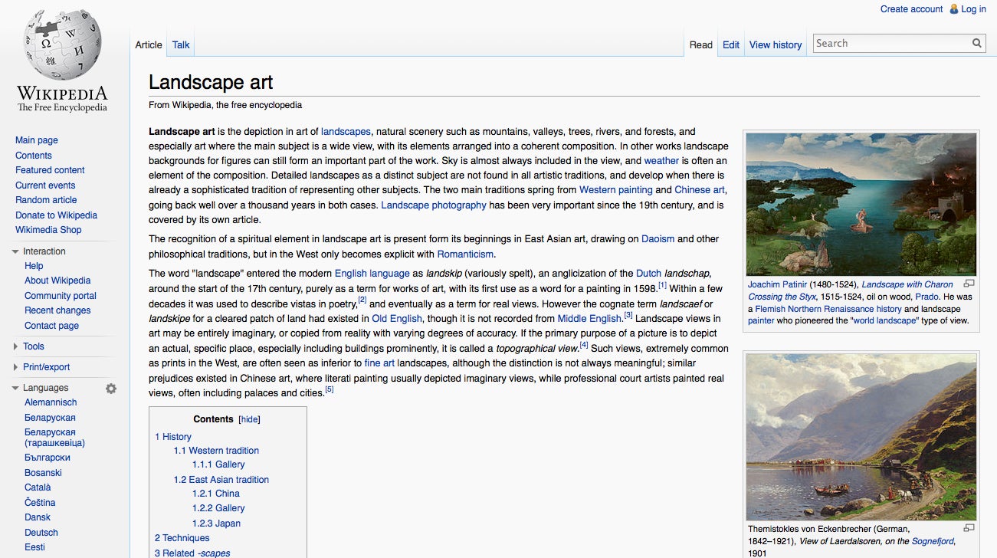Jump to 1 History contents entry
Image resolution: width=997 pixels, height=558 pixels.
click(x=173, y=437)
